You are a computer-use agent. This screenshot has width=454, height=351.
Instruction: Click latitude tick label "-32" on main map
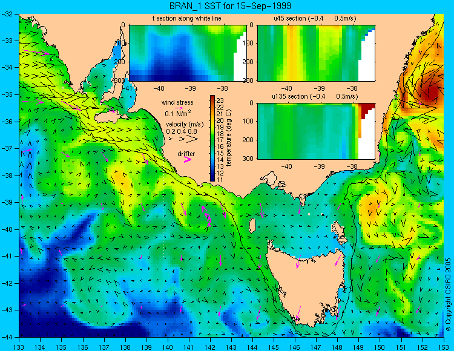click(x=8, y=14)
